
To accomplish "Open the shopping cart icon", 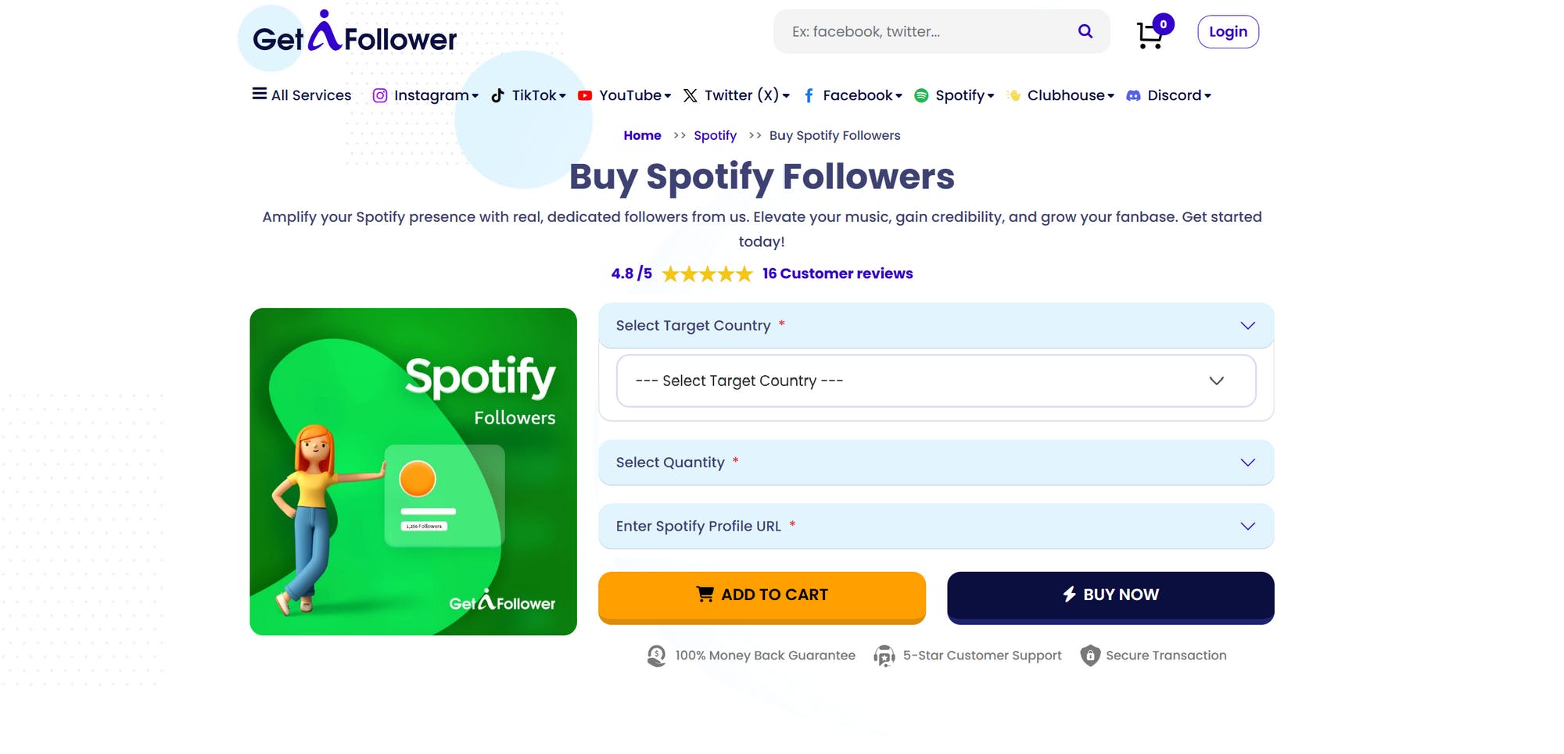I will [1149, 34].
